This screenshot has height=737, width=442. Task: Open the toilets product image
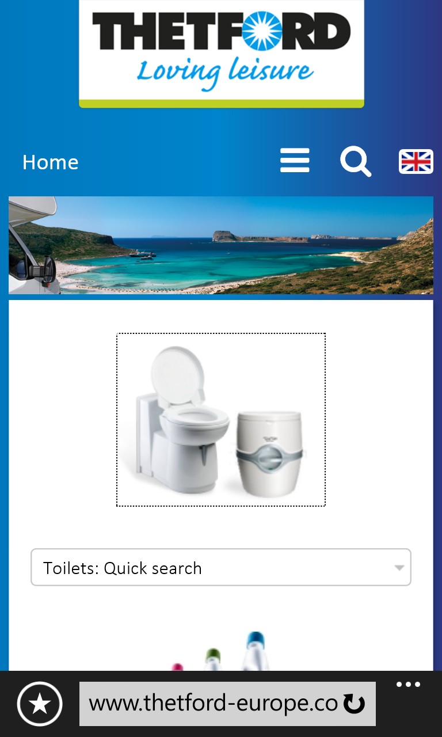click(221, 420)
